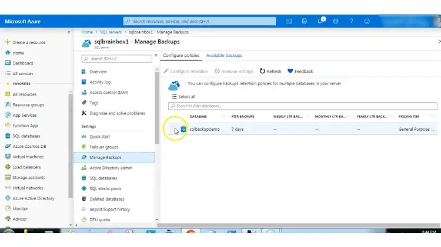The image size is (441, 247).
Task: Open Dashboard in the left navigation
Action: point(19,63)
